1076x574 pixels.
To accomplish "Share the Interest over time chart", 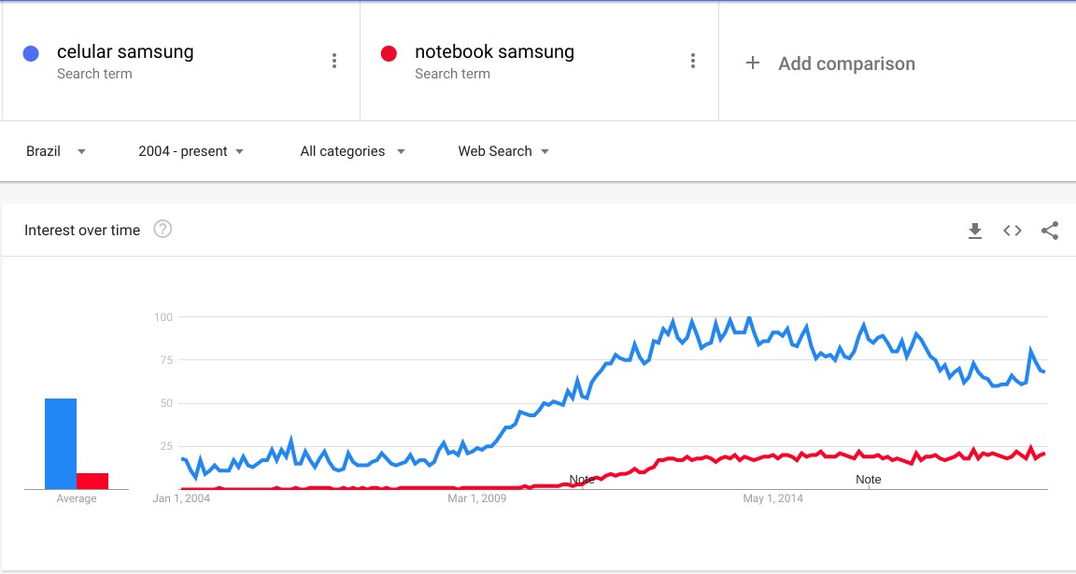I will pyautogui.click(x=1049, y=231).
